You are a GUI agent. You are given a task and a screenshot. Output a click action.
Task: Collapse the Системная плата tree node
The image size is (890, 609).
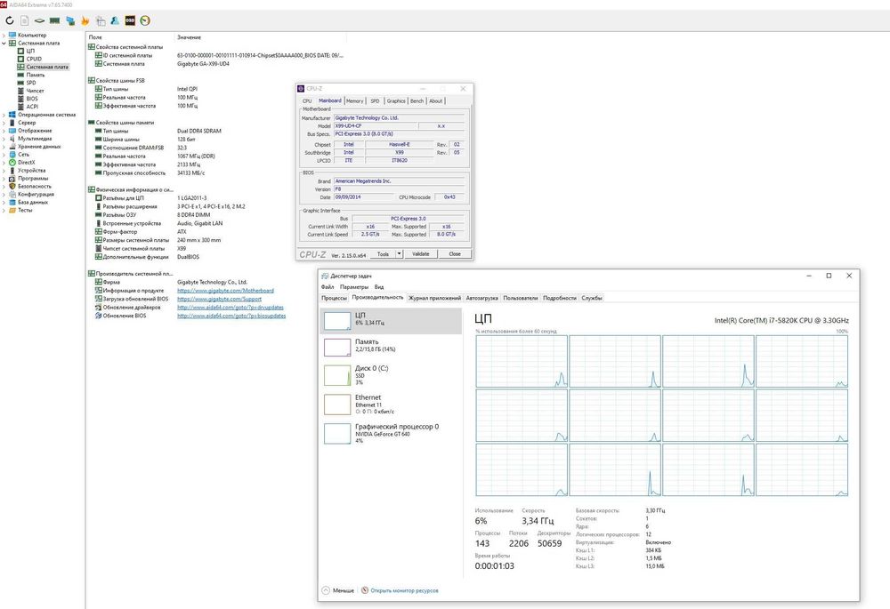click(x=4, y=43)
